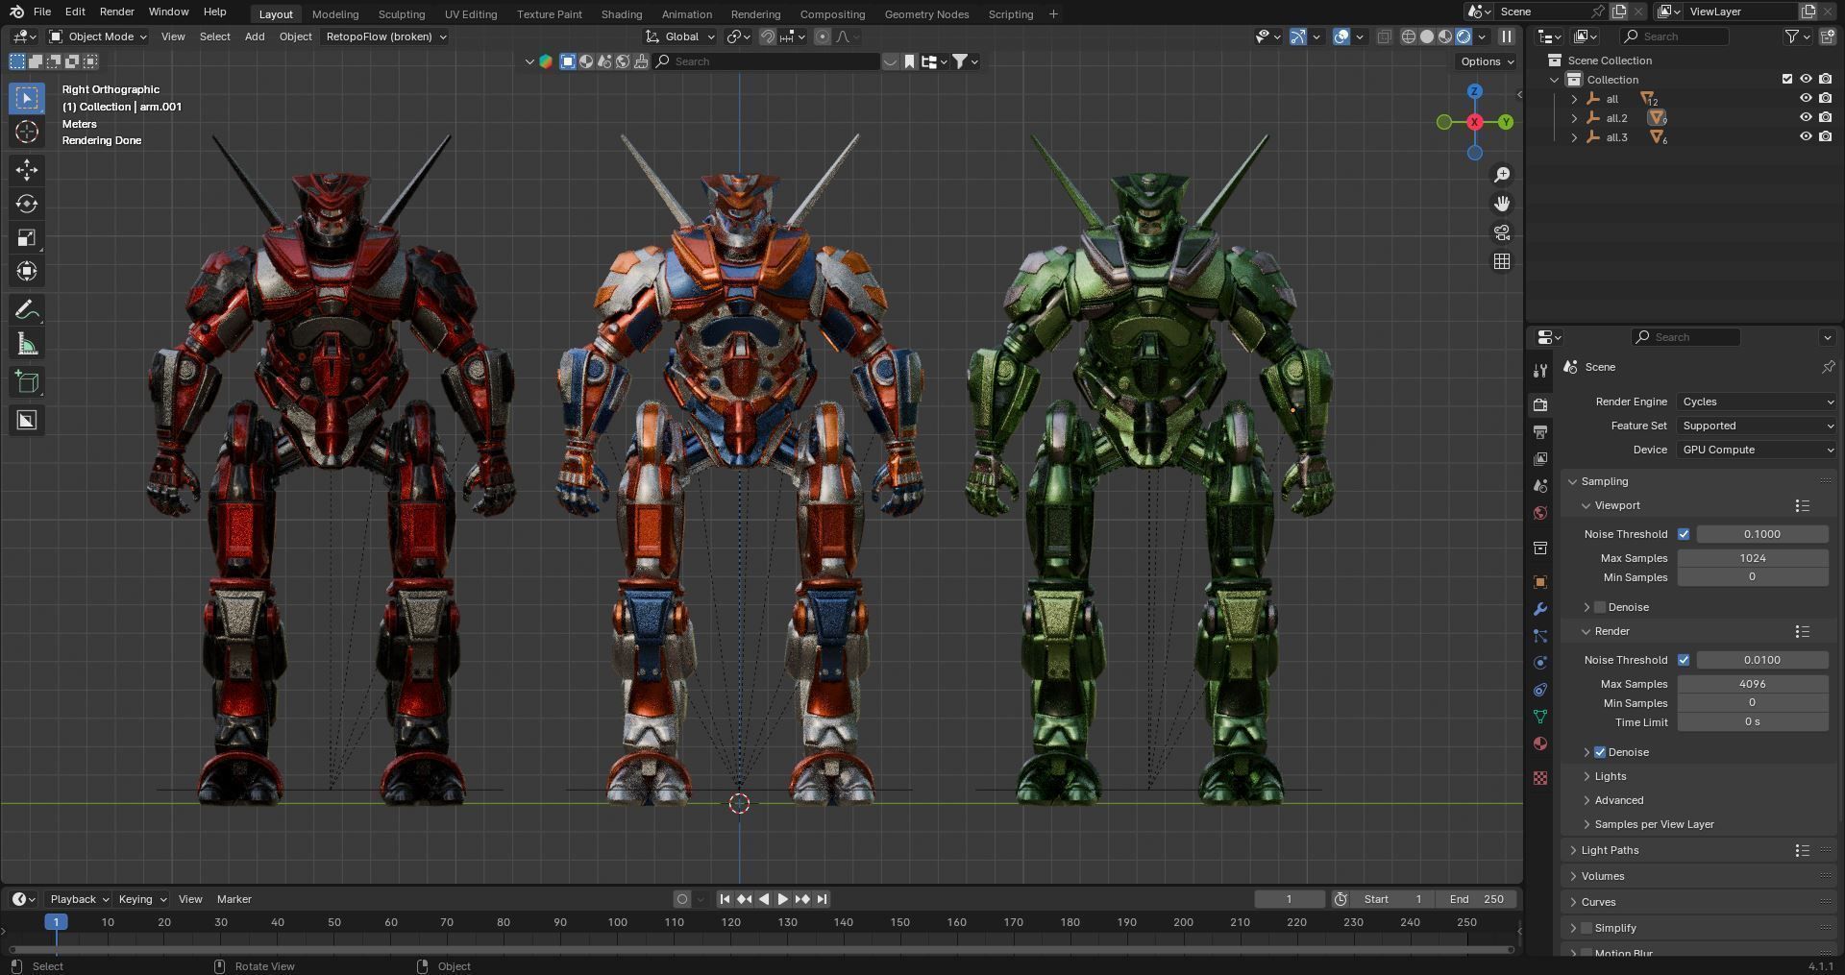Switch to the Shading workspace tab
The image size is (1845, 975).
pyautogui.click(x=621, y=14)
